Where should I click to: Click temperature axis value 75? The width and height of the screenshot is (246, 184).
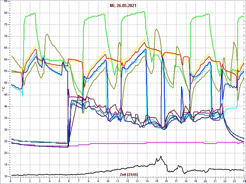pos(6,25)
